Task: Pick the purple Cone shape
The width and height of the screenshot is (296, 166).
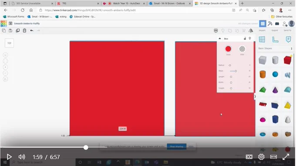Action: tap(275, 90)
